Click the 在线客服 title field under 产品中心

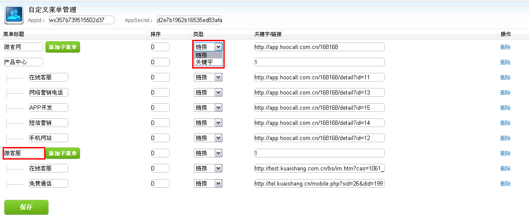[48, 77]
